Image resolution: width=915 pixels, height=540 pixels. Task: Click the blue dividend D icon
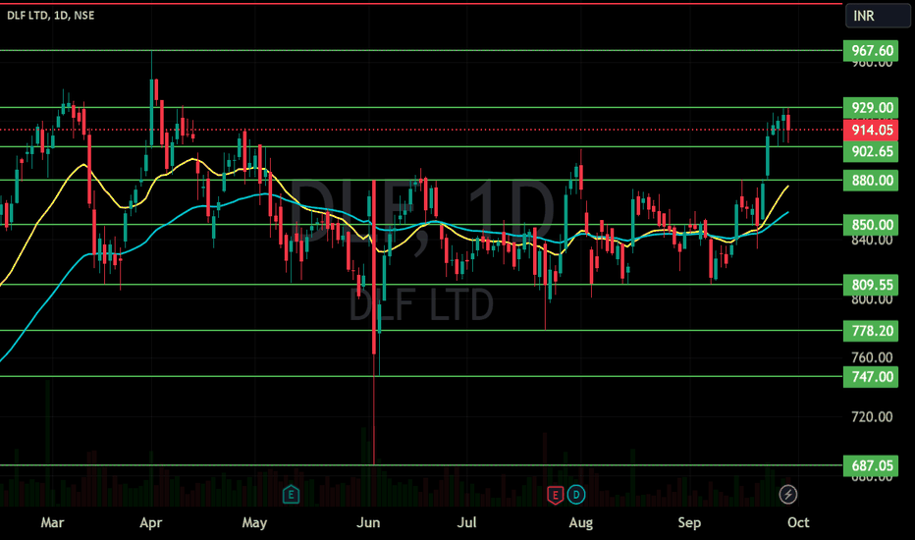pyautogui.click(x=576, y=495)
